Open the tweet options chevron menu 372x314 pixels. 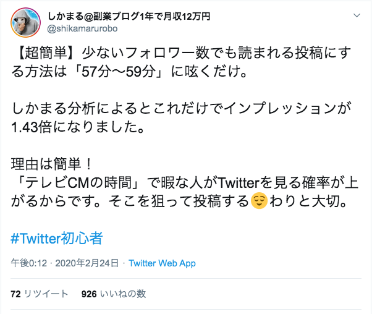357,15
